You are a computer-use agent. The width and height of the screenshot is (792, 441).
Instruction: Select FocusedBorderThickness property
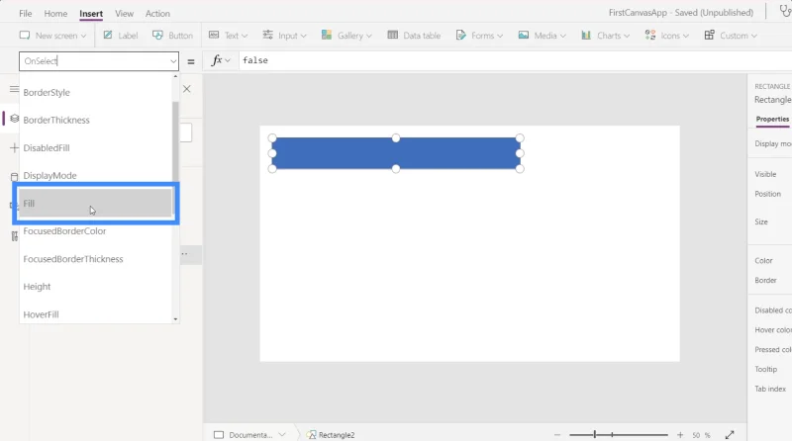pyautogui.click(x=96, y=259)
